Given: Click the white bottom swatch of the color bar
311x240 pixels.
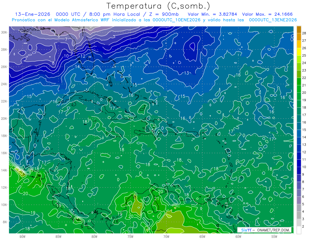Looking at the screenshot, I should [299, 230].
